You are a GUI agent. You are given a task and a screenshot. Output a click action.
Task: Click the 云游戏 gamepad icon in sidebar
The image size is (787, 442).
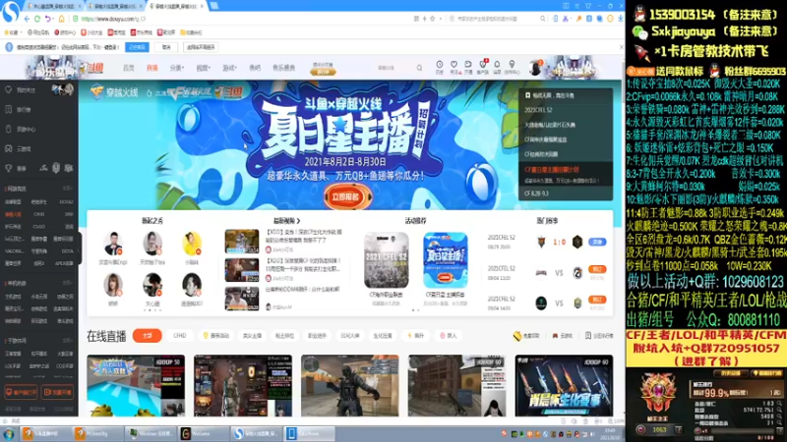coord(9,149)
